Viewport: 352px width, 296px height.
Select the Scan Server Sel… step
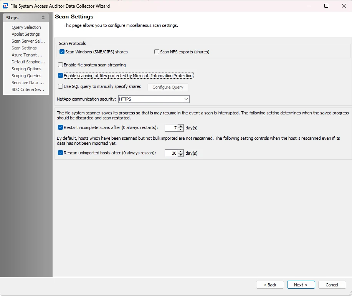pyautogui.click(x=28, y=41)
